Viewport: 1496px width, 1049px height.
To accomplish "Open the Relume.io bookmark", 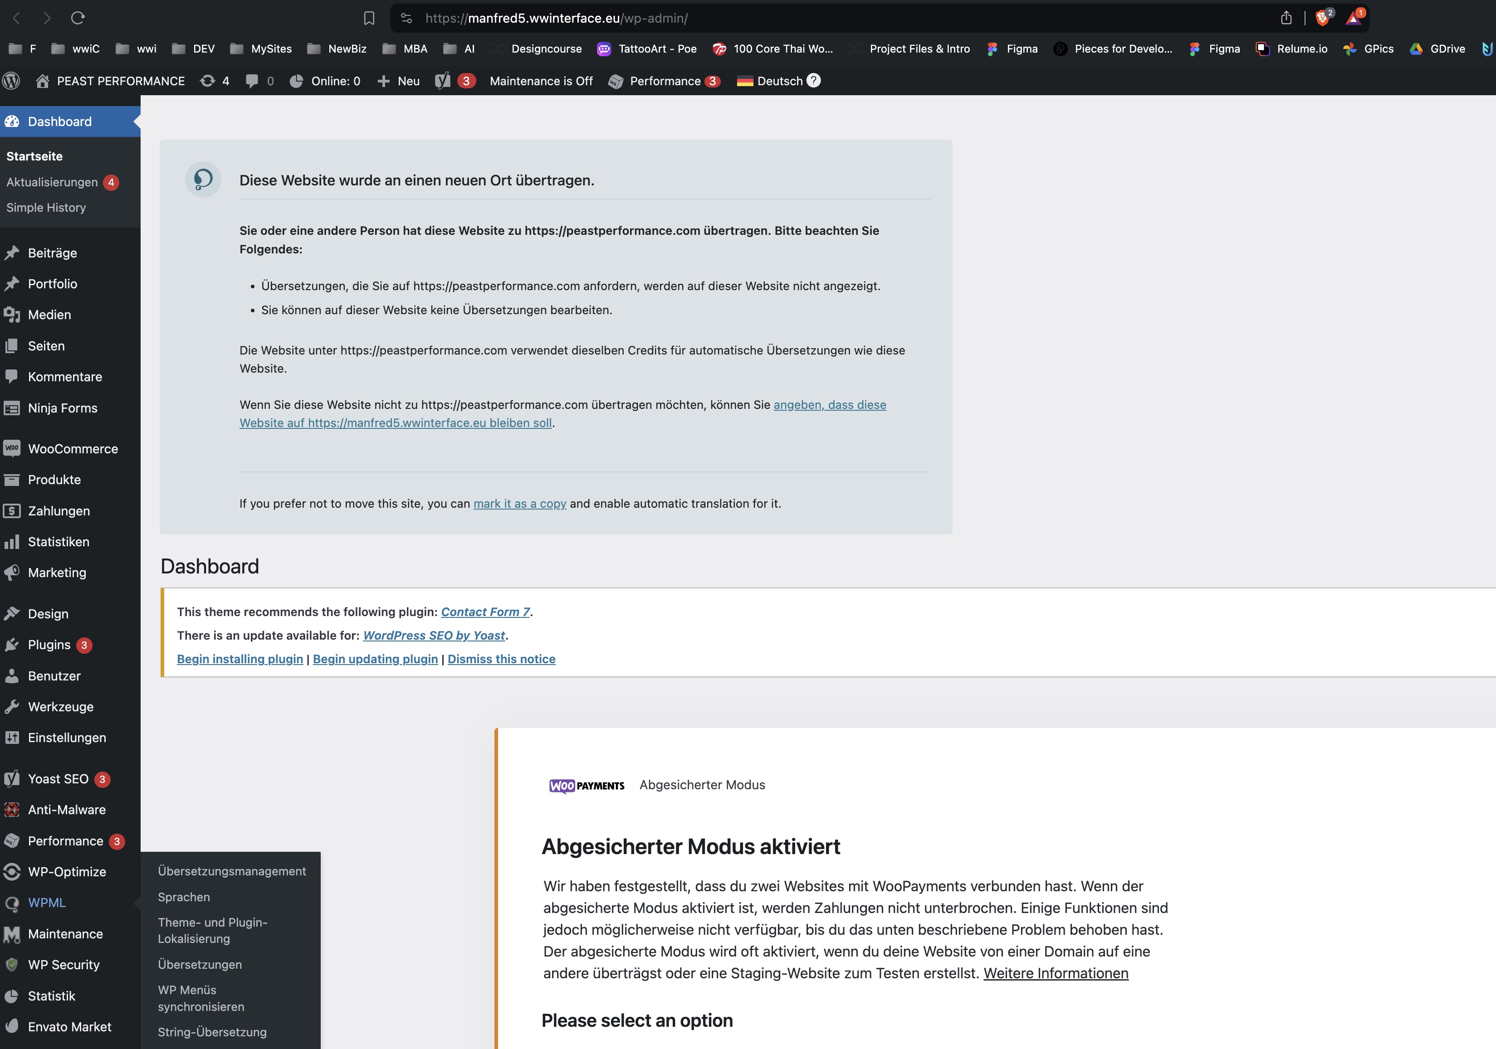I will (1291, 49).
